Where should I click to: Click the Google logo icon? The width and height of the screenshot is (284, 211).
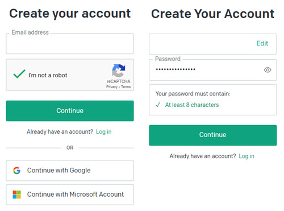pyautogui.click(x=16, y=171)
